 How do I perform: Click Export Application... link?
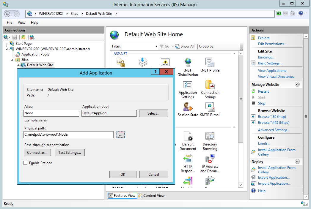point(274,178)
